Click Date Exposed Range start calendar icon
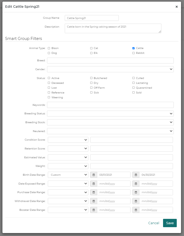This screenshot has width=184, height=236. [x=94, y=183]
